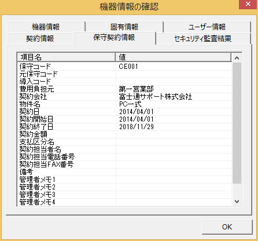This screenshot has height=241, width=258.
Task: Select the 管理者メモ1 row
Action: point(124,180)
